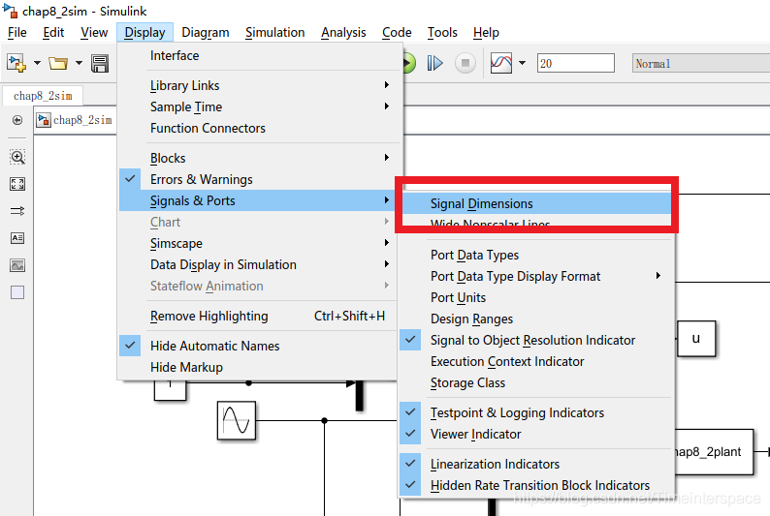Toggle Testpoint & Logging Indicators
The image size is (770, 516).
point(536,413)
